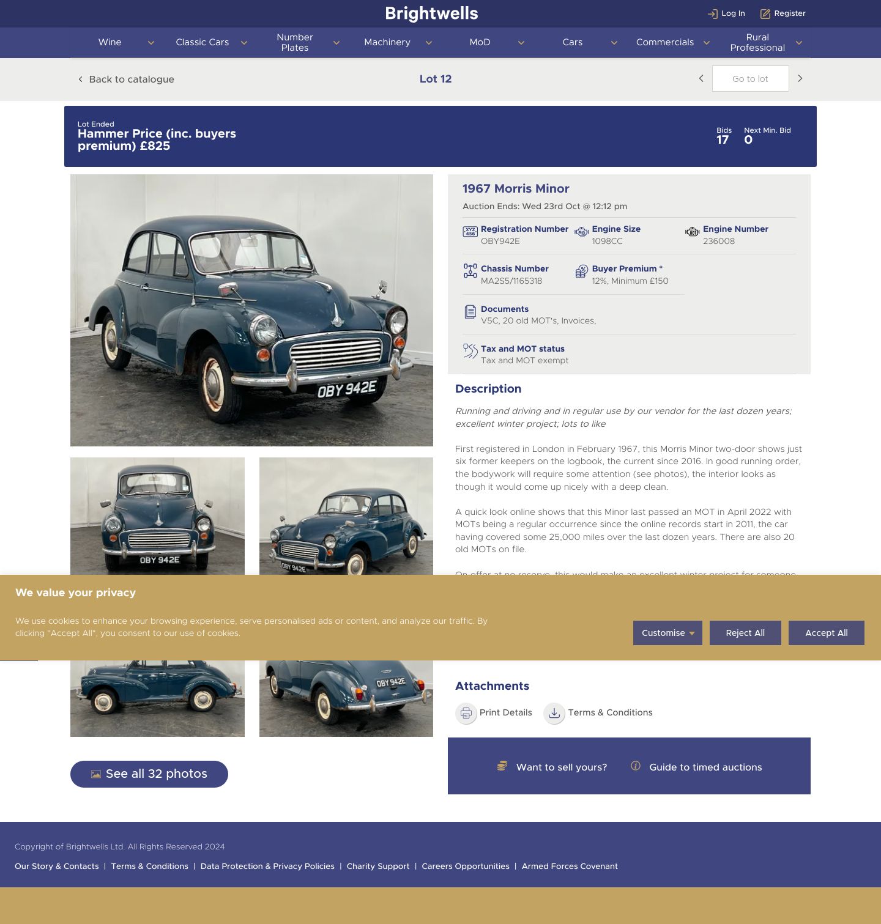Open Armed Forces Covenant footer link

click(570, 867)
